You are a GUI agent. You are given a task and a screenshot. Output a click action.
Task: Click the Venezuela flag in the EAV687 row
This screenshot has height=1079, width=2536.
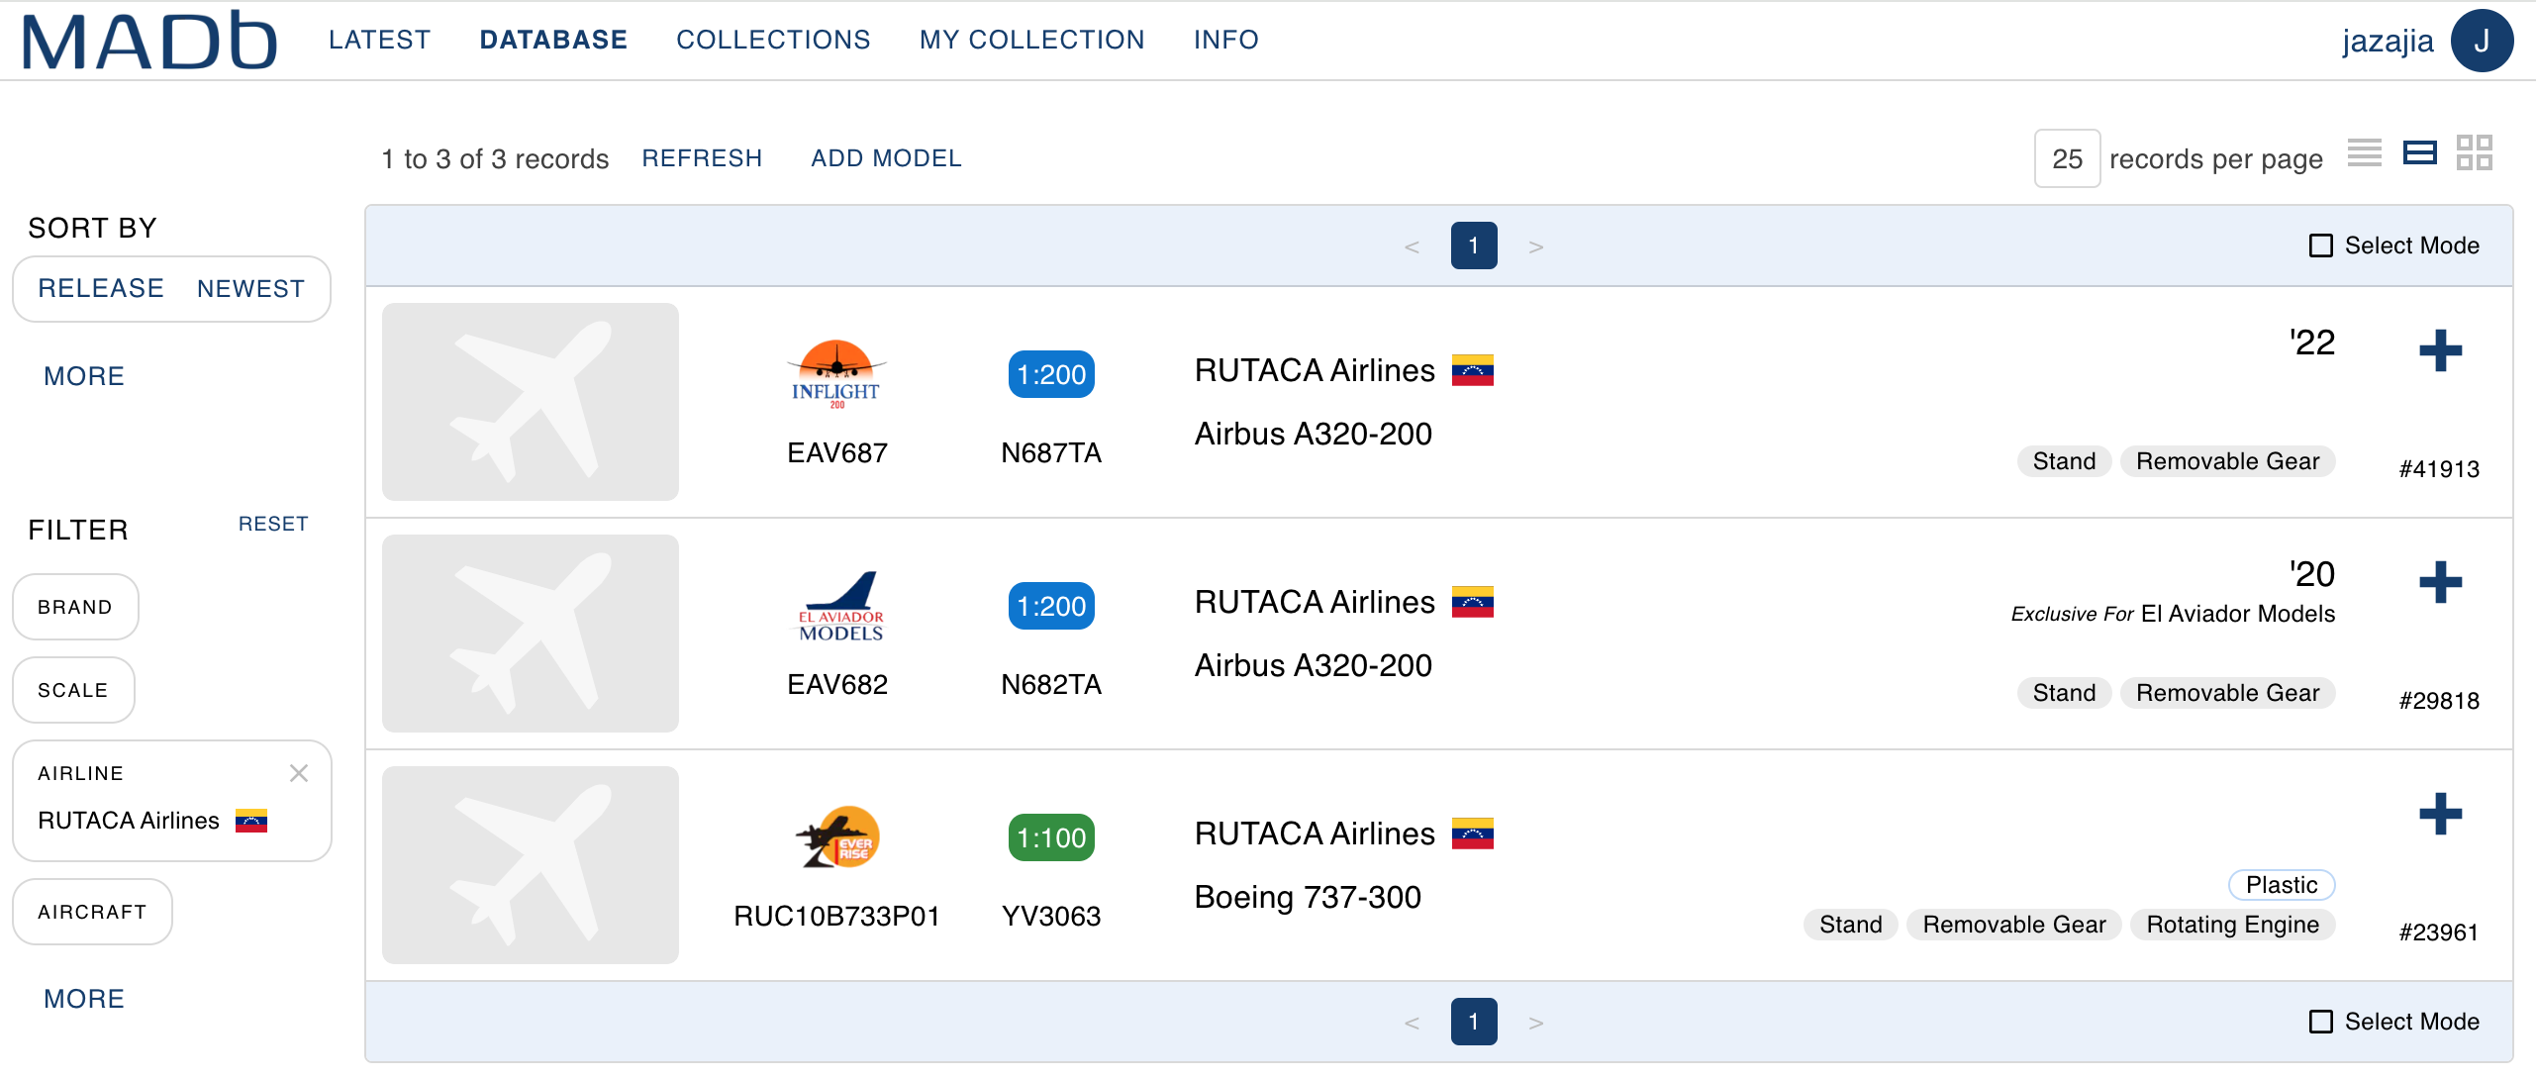(1473, 370)
